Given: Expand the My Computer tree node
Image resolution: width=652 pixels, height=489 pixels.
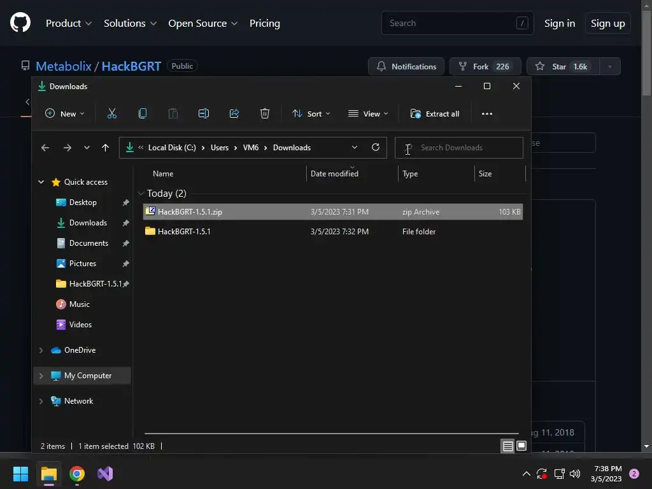Looking at the screenshot, I should pos(41,376).
